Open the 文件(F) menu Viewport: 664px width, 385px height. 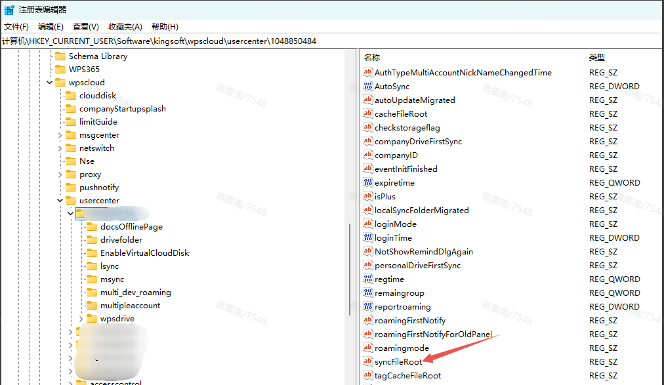click(16, 27)
